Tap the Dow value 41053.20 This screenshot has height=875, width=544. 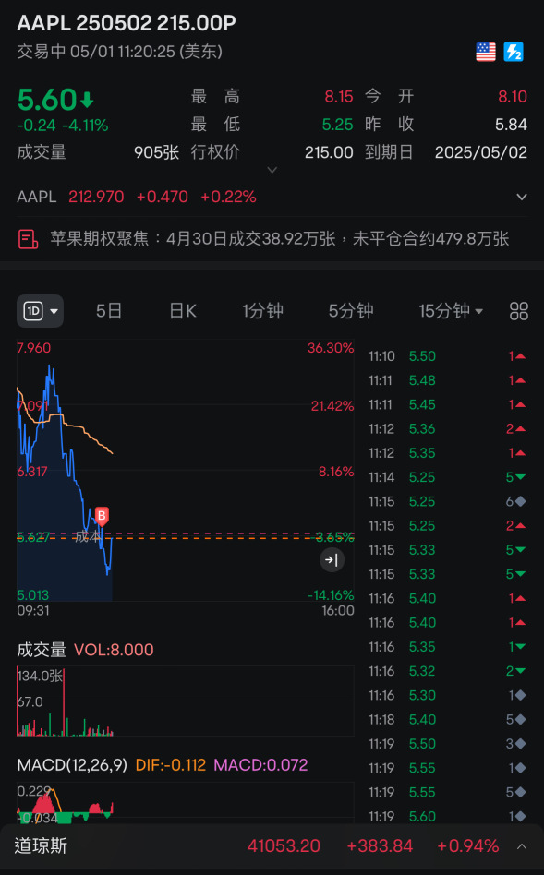[x=284, y=846]
